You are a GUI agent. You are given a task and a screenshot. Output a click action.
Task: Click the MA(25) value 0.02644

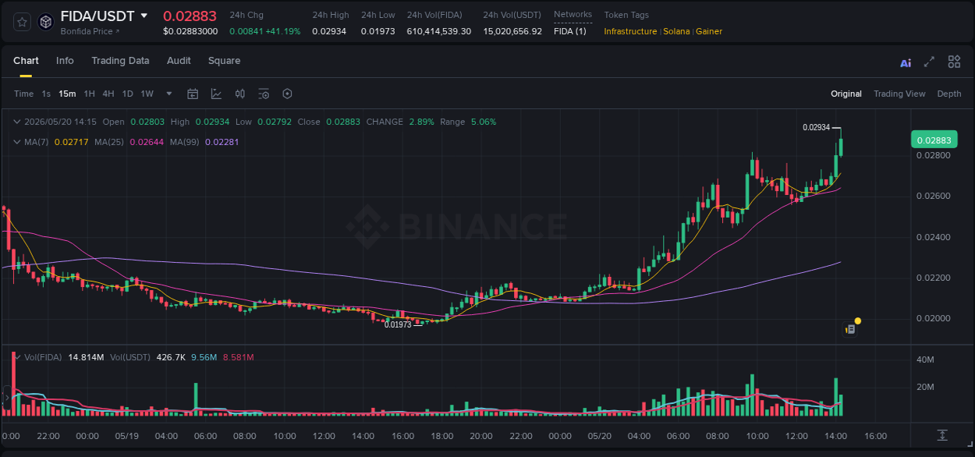pyautogui.click(x=147, y=142)
